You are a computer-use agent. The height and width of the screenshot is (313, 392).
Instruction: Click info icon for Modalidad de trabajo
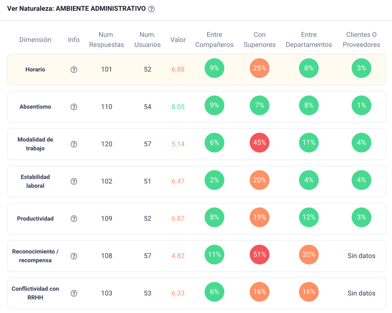click(x=74, y=144)
